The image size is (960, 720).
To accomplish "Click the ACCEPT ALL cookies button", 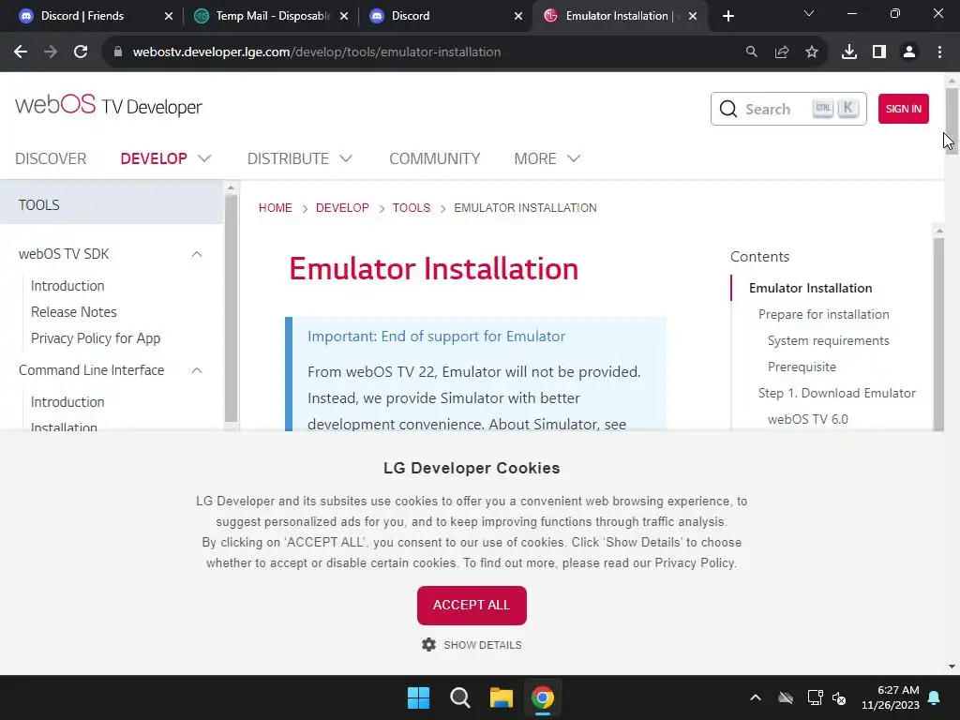I will click(472, 605).
